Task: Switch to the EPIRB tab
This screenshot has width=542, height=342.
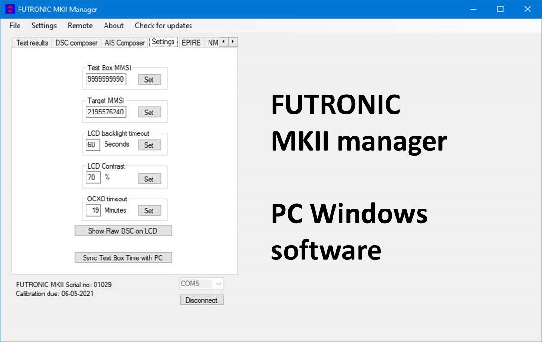Action: click(x=191, y=43)
